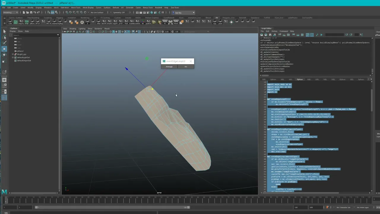Screen dimensions: 380x214
Task: Click the range slider bar below timeline
Action: pos(112,207)
